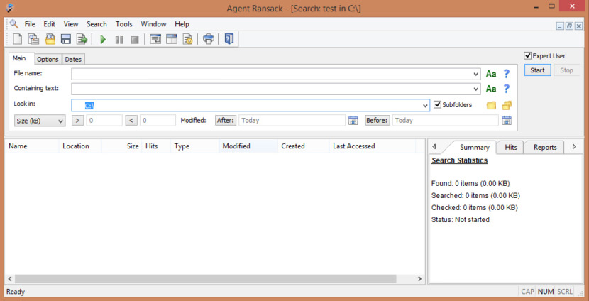Click the blue Help book icon
Viewport: 589px width, 301px height.
pos(229,39)
